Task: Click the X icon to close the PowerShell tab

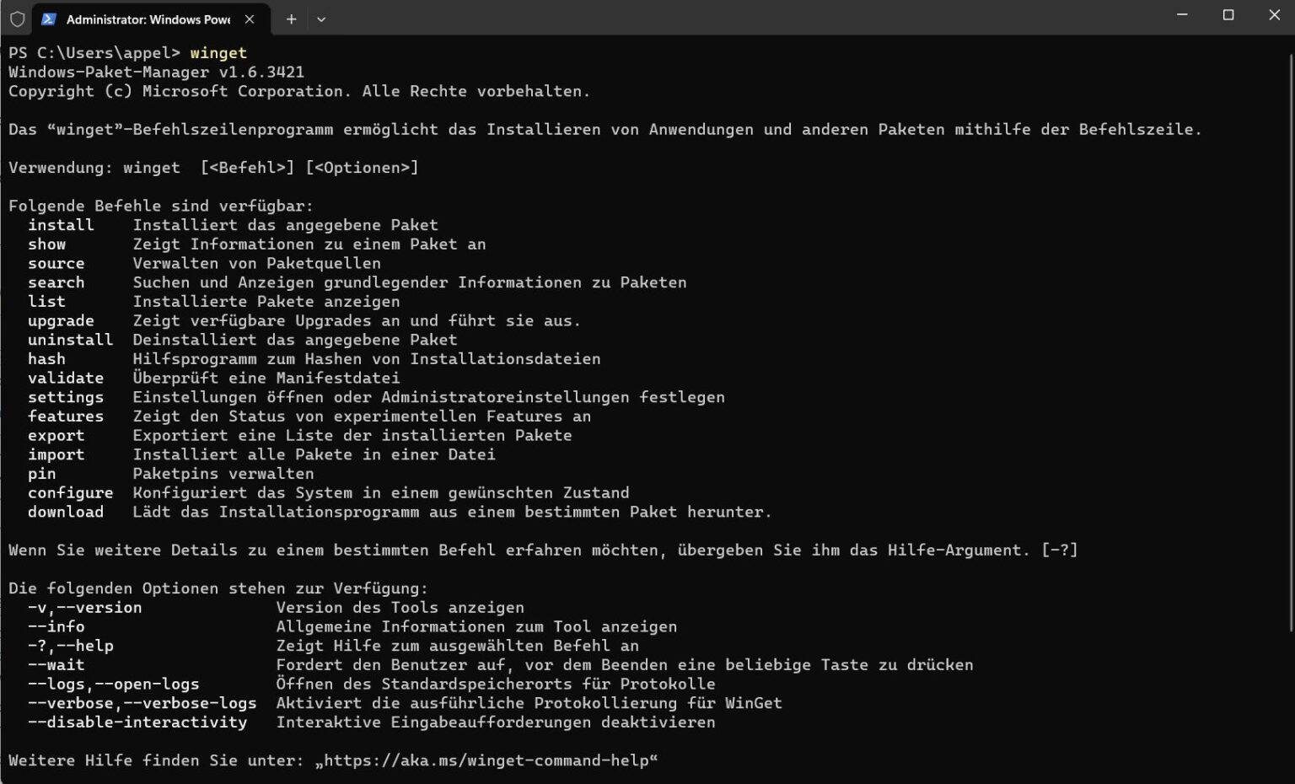Action: (x=249, y=18)
